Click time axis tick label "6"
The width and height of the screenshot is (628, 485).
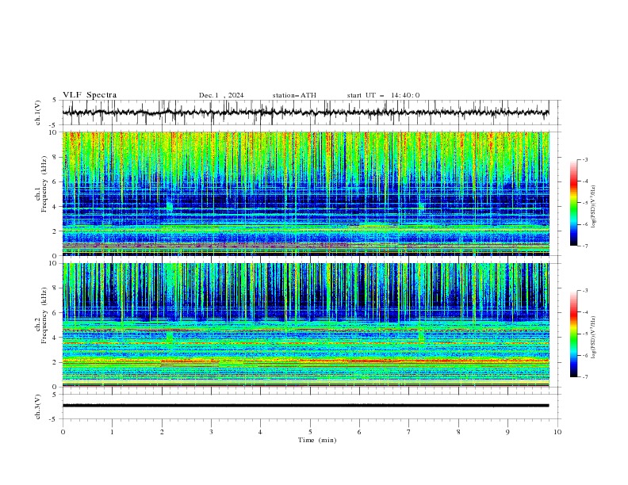(x=359, y=432)
